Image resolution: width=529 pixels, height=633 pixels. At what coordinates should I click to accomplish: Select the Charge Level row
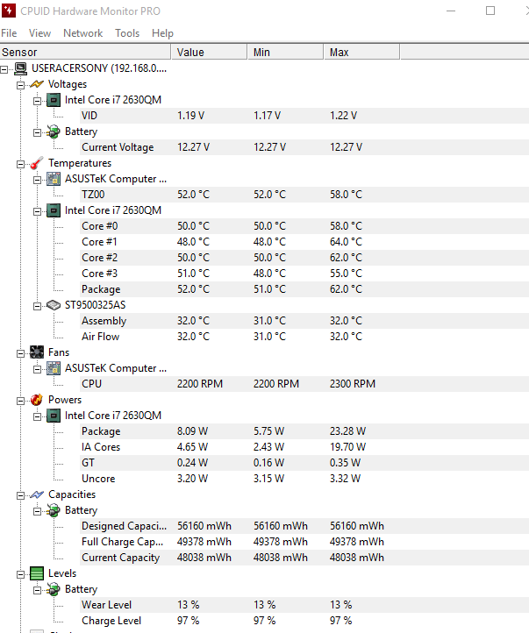(304, 621)
